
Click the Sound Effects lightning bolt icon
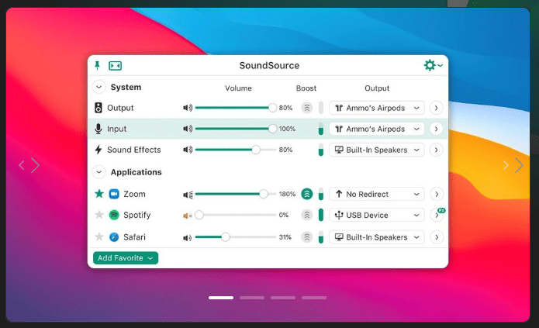pyautogui.click(x=98, y=150)
